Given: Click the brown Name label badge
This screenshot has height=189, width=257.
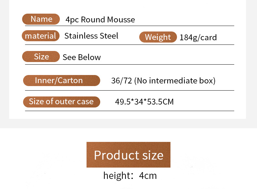Looking at the screenshot, I should (x=41, y=19).
